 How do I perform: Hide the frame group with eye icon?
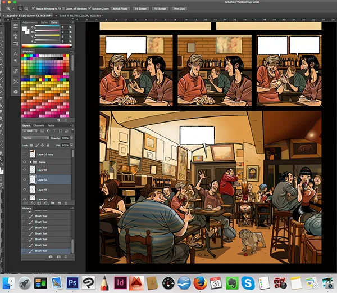click(x=25, y=162)
